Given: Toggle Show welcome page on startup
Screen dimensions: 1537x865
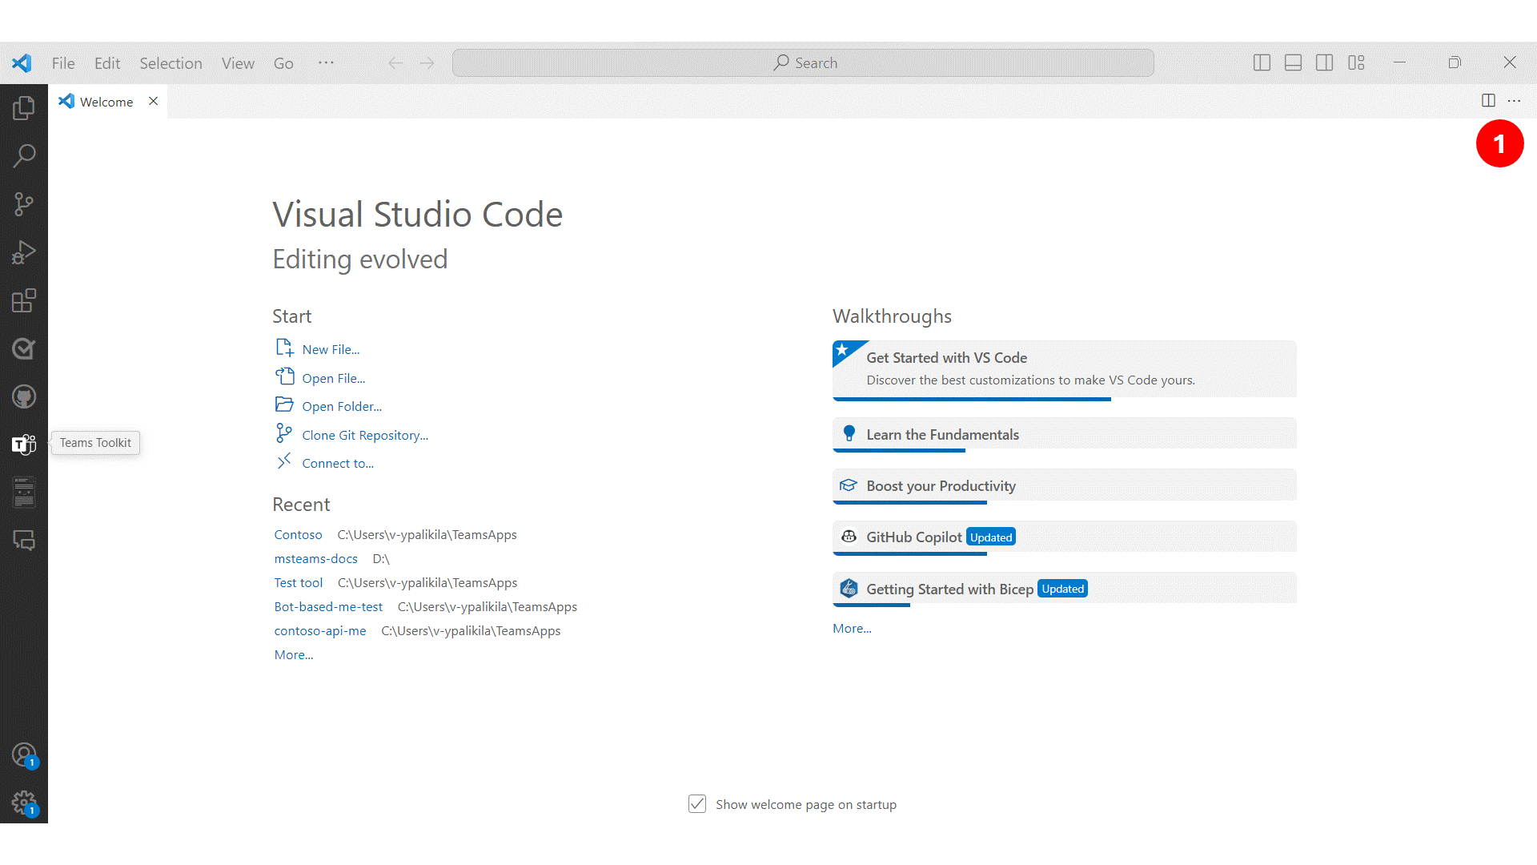Looking at the screenshot, I should (696, 804).
